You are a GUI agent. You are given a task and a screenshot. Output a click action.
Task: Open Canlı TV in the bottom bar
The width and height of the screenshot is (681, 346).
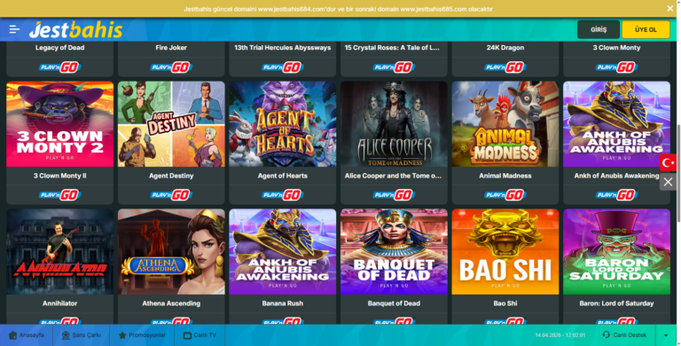(200, 335)
